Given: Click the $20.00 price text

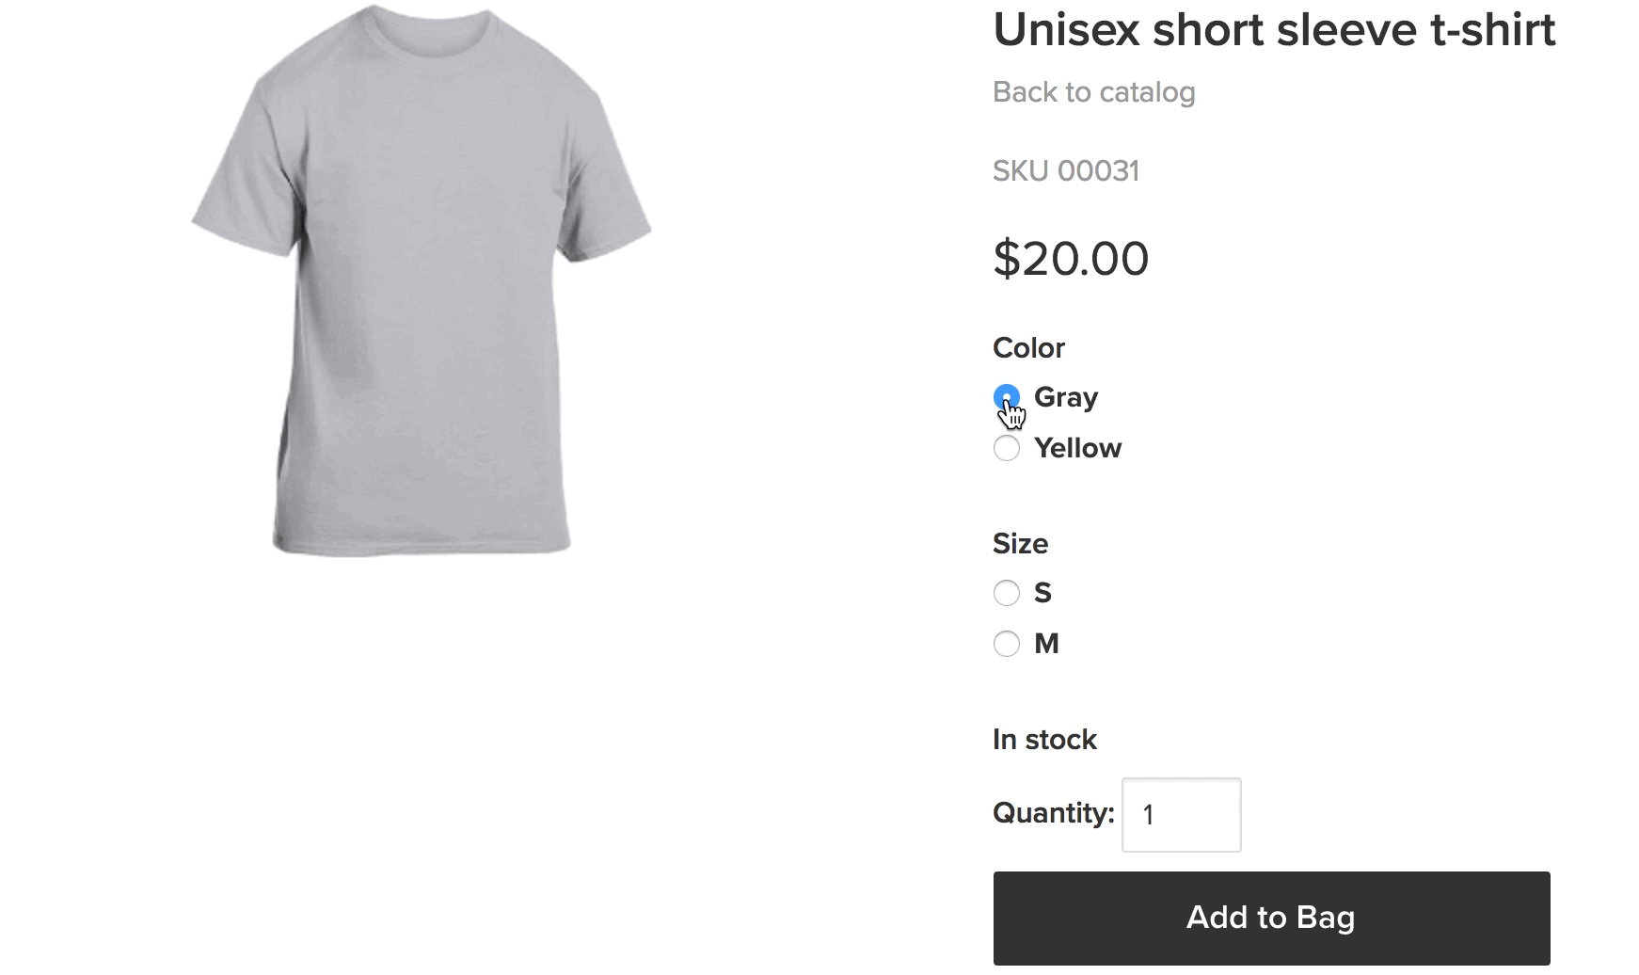Looking at the screenshot, I should pyautogui.click(x=1071, y=259).
